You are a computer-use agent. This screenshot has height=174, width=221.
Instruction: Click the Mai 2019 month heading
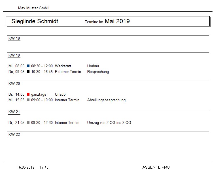[x=117, y=21]
